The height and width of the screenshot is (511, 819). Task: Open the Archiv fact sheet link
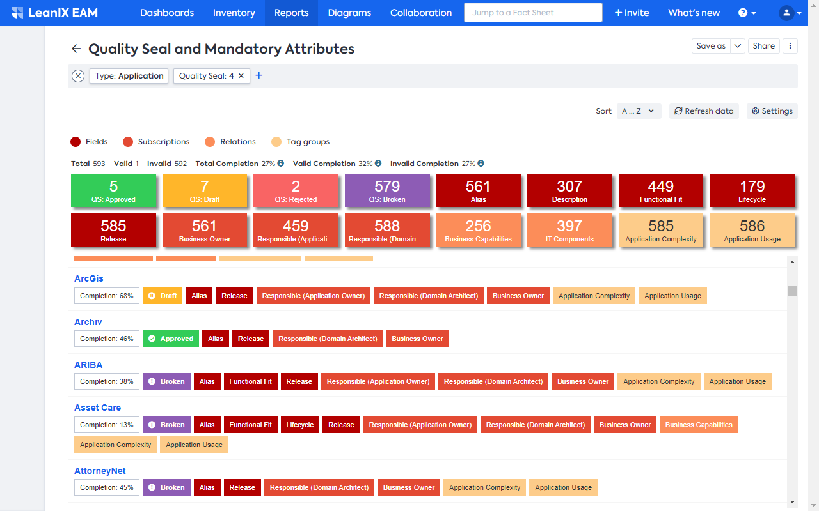click(88, 322)
